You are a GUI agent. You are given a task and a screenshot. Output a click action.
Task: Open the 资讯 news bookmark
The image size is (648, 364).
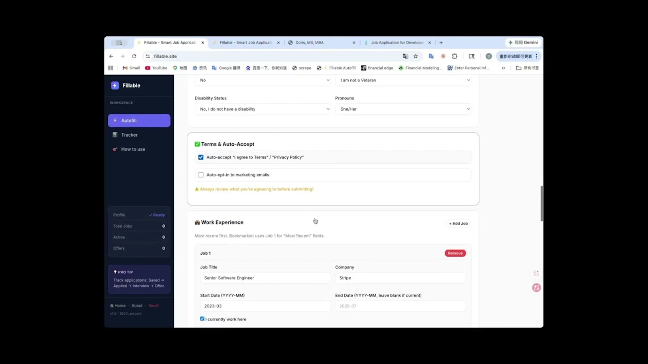click(x=200, y=68)
